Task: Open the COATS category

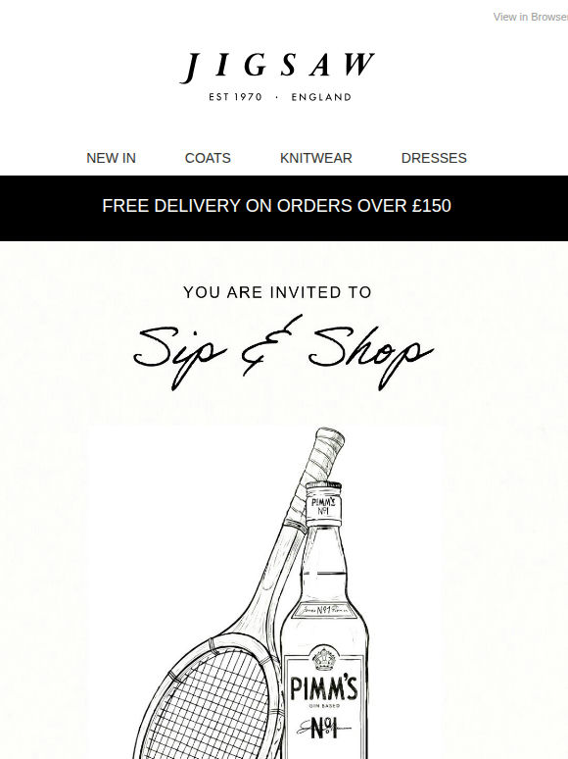Action: pos(208,158)
